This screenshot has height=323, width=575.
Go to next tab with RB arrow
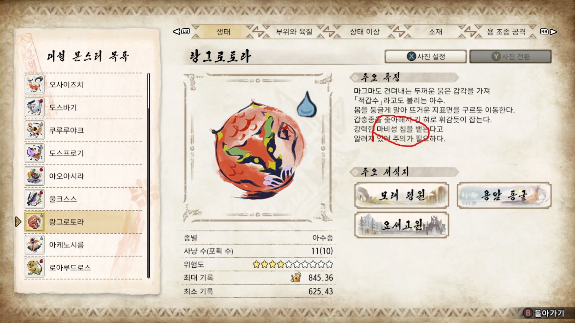[548, 31]
